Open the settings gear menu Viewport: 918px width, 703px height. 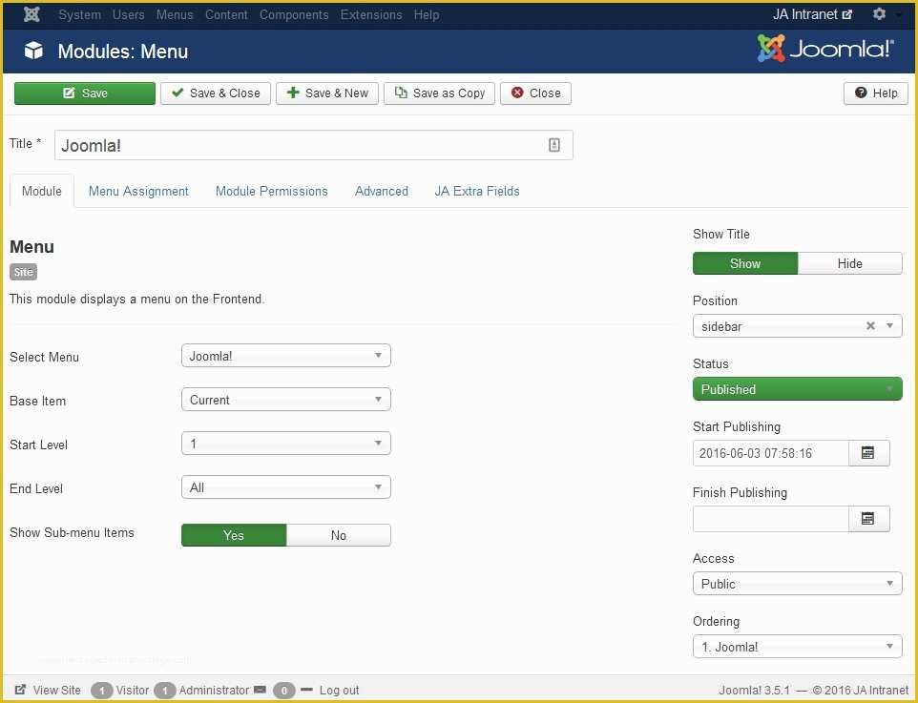coord(880,14)
